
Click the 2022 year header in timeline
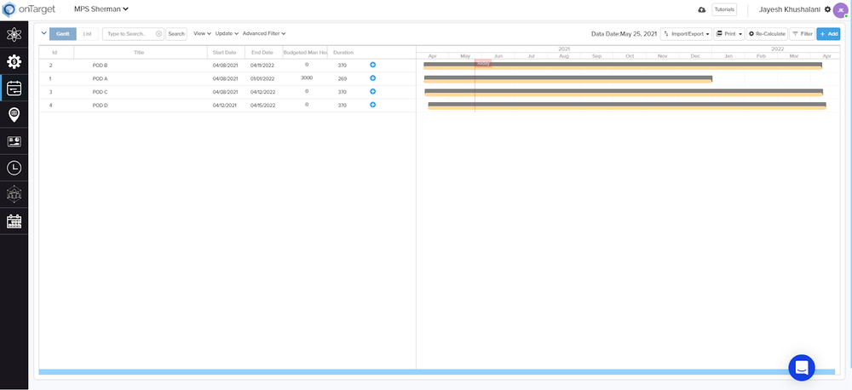pyautogui.click(x=778, y=49)
